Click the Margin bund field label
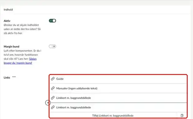The width and height of the screenshot is (193, 119). click(12, 46)
